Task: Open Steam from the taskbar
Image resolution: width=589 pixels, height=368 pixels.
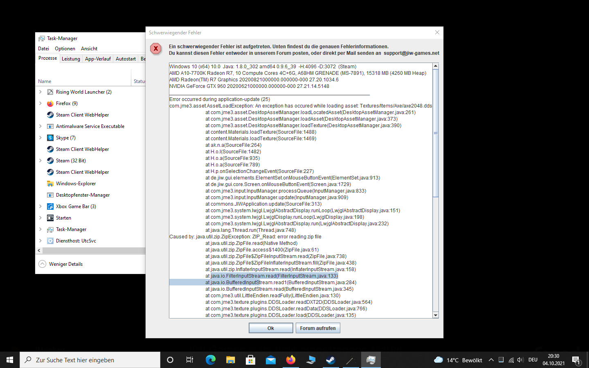Action: coord(330,360)
